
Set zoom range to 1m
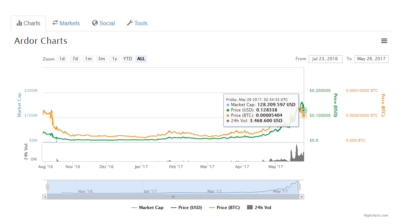coord(88,59)
